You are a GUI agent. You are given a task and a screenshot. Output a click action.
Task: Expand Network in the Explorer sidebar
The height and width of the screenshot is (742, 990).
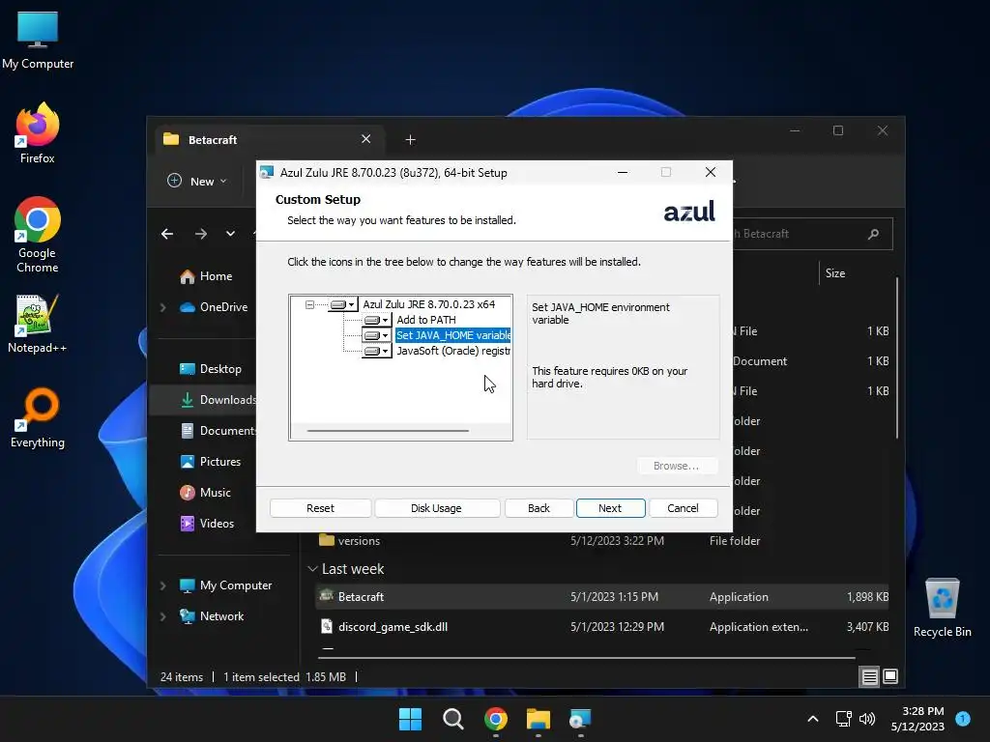162,616
